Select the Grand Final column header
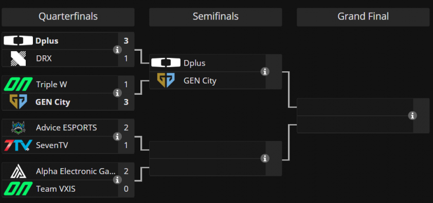Screen dimensions: 433x203 363,17
